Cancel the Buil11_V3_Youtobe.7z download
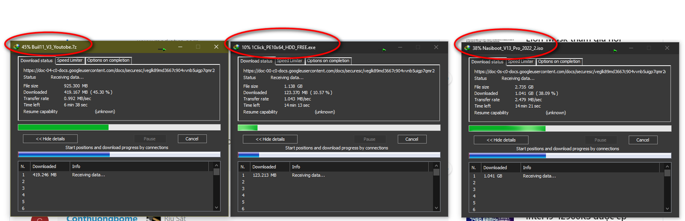This screenshot has width=685, height=221. pyautogui.click(x=192, y=139)
